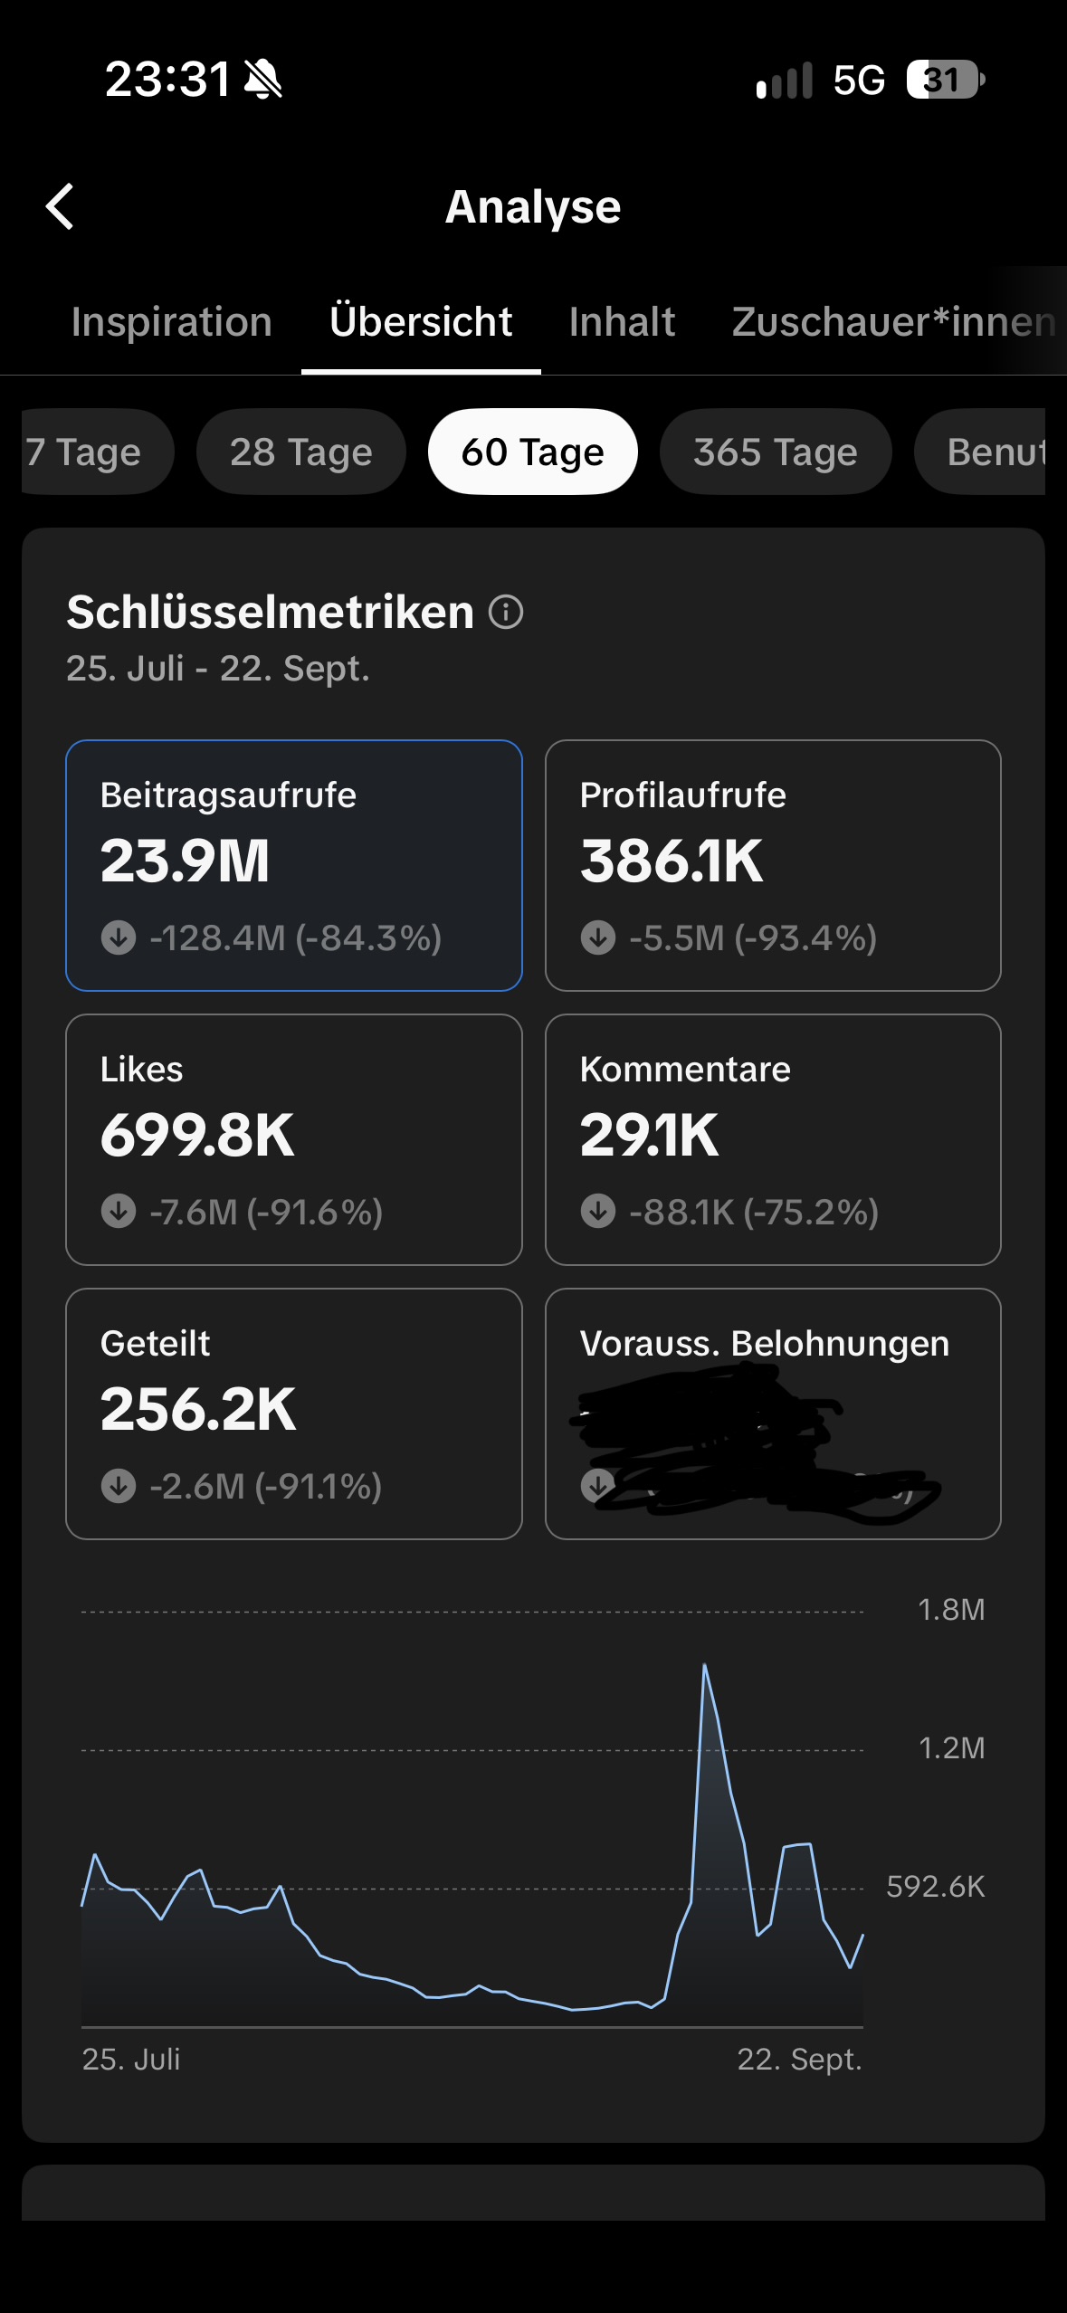Switch to the Inhalt tab
1067x2313 pixels.
623,322
